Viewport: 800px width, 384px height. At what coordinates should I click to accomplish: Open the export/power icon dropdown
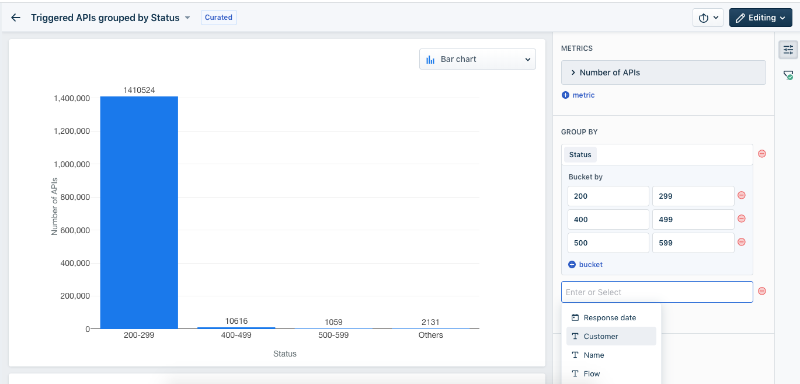[708, 18]
